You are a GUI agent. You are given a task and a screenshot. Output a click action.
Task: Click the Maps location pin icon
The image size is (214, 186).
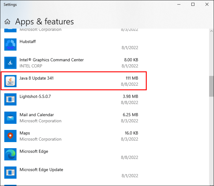click(10, 136)
